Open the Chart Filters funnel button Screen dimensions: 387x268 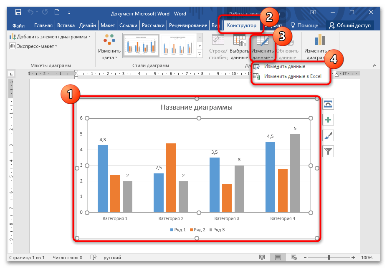click(x=328, y=151)
